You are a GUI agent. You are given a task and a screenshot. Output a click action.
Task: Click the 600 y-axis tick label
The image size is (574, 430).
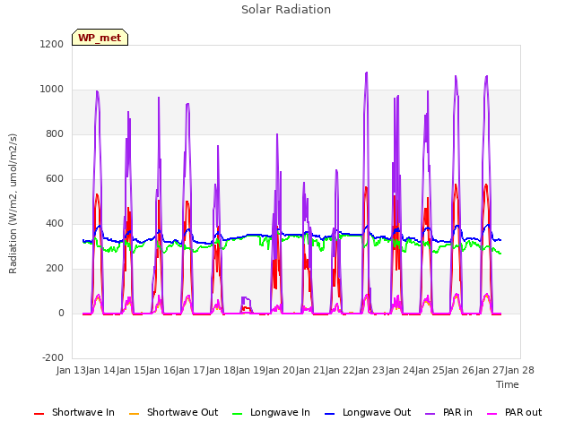click(x=55, y=179)
